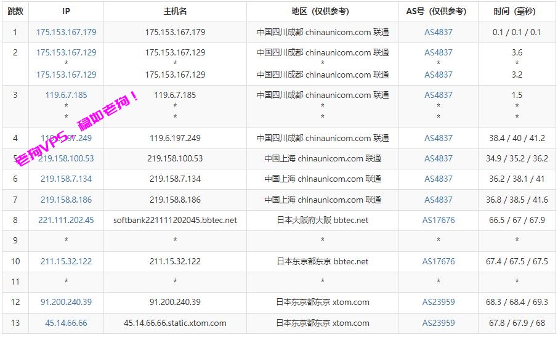Image resolution: width=558 pixels, height=337 pixels.
Task: Open the 91.200.240.39 IP link
Action: click(x=66, y=302)
